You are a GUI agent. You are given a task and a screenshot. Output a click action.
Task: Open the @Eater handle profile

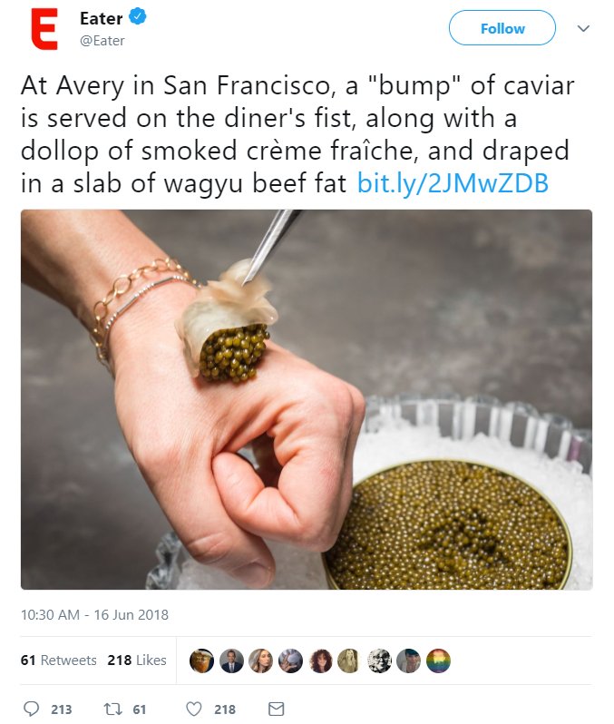[102, 41]
